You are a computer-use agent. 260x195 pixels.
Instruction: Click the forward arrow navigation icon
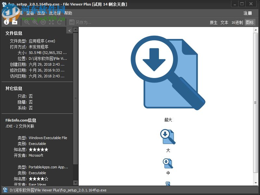pyautogui.click(x=15, y=22)
